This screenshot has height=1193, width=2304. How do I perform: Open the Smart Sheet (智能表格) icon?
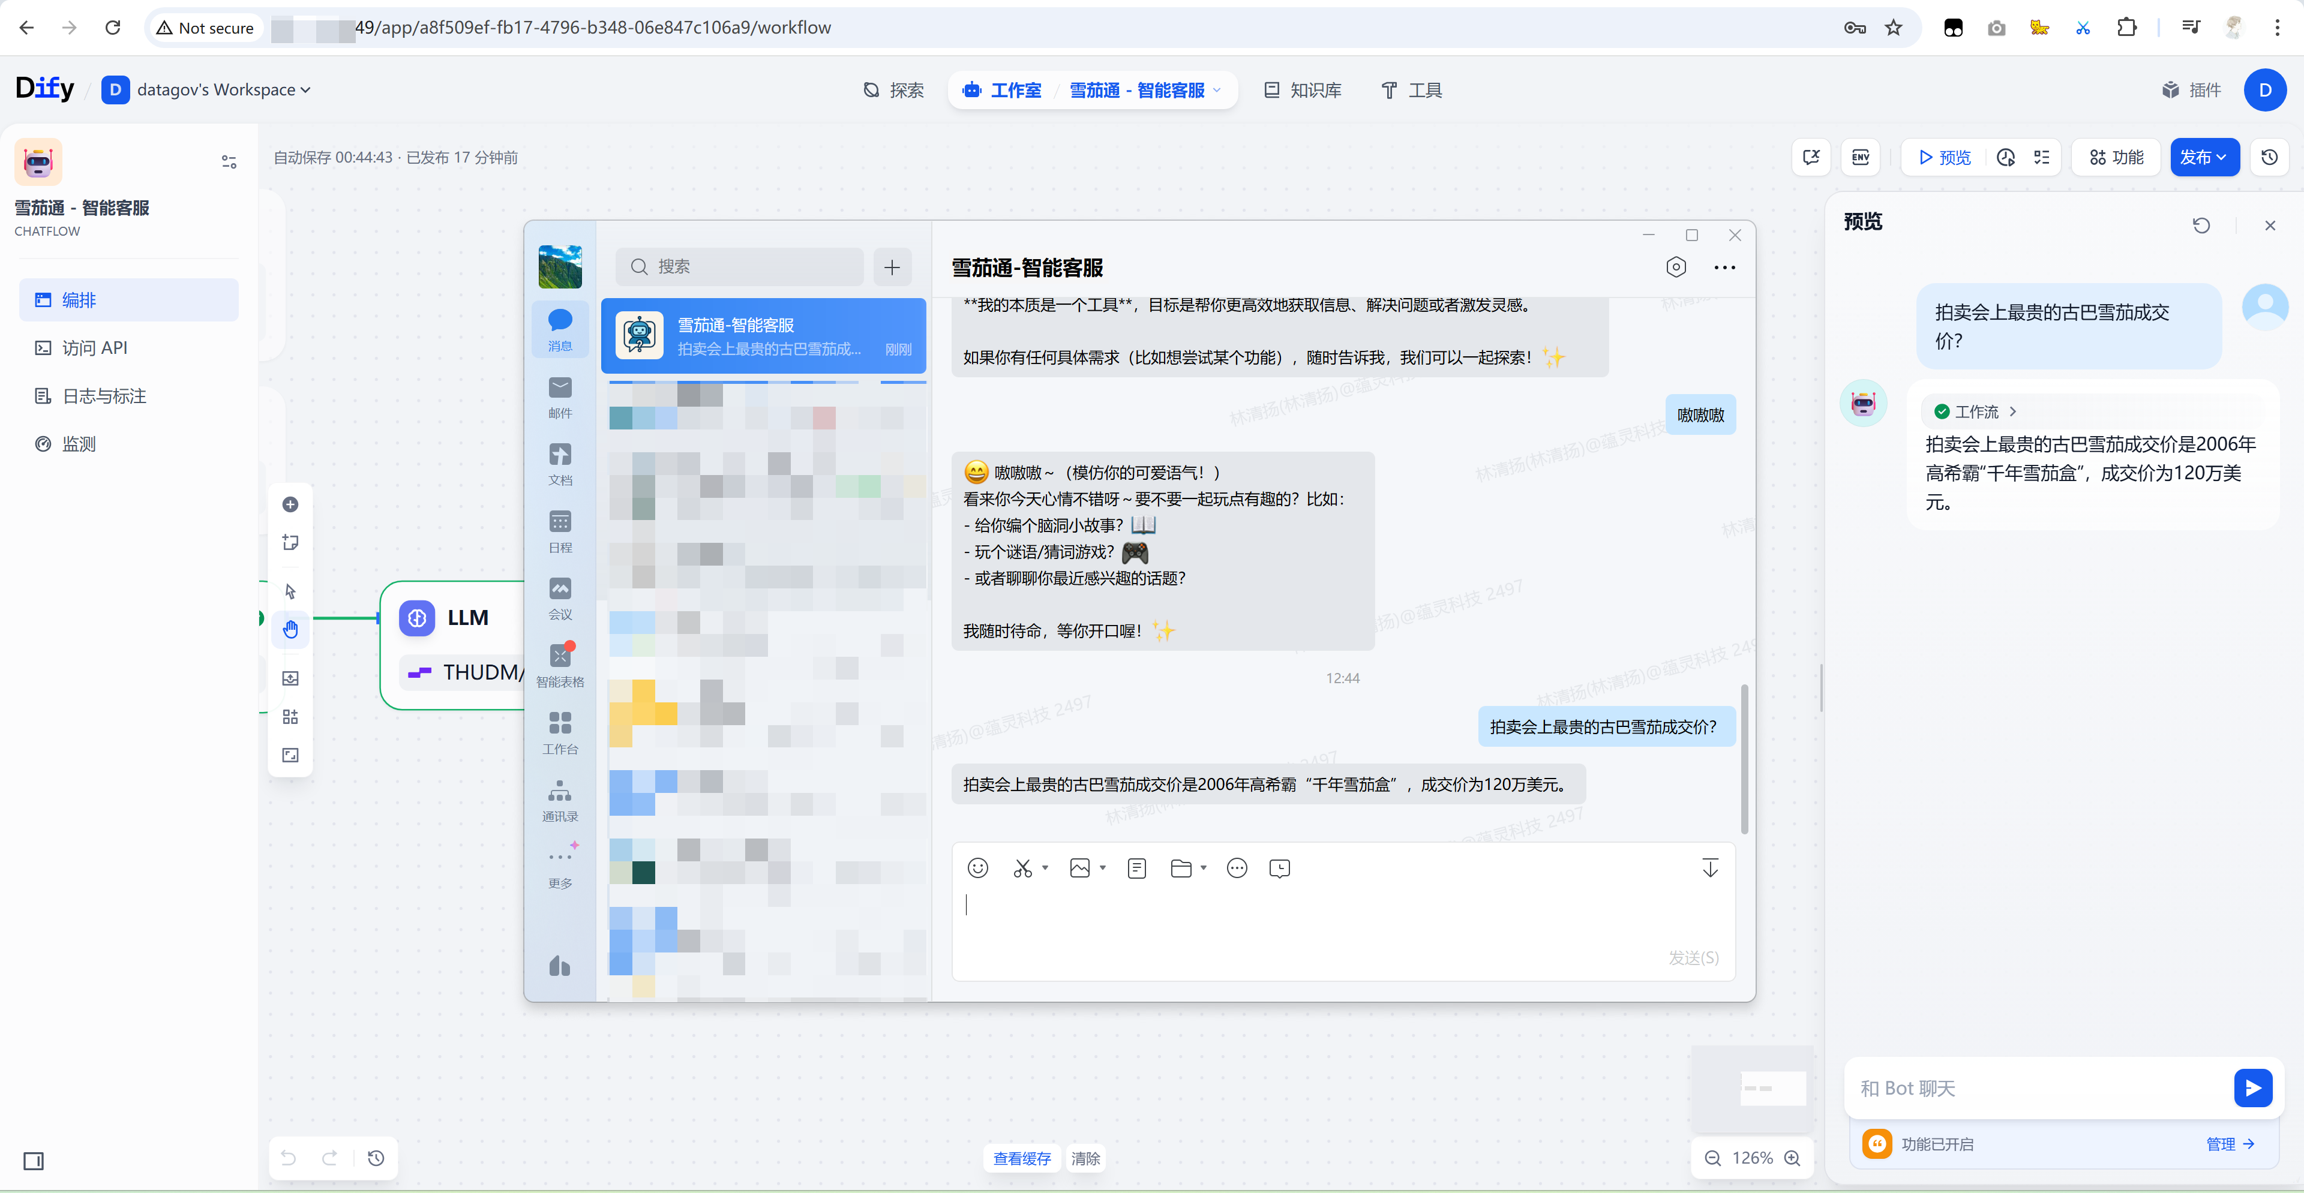tap(560, 665)
